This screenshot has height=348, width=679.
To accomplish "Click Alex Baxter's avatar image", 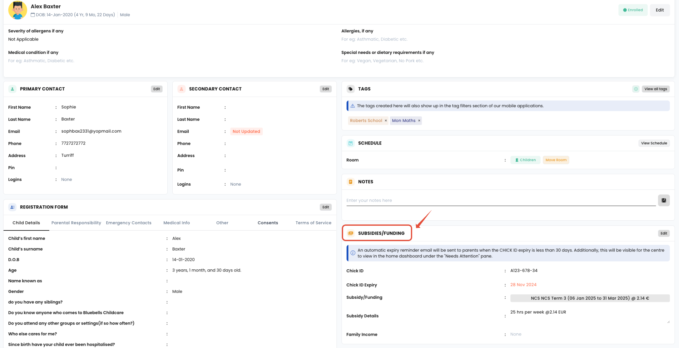I will coord(18,10).
